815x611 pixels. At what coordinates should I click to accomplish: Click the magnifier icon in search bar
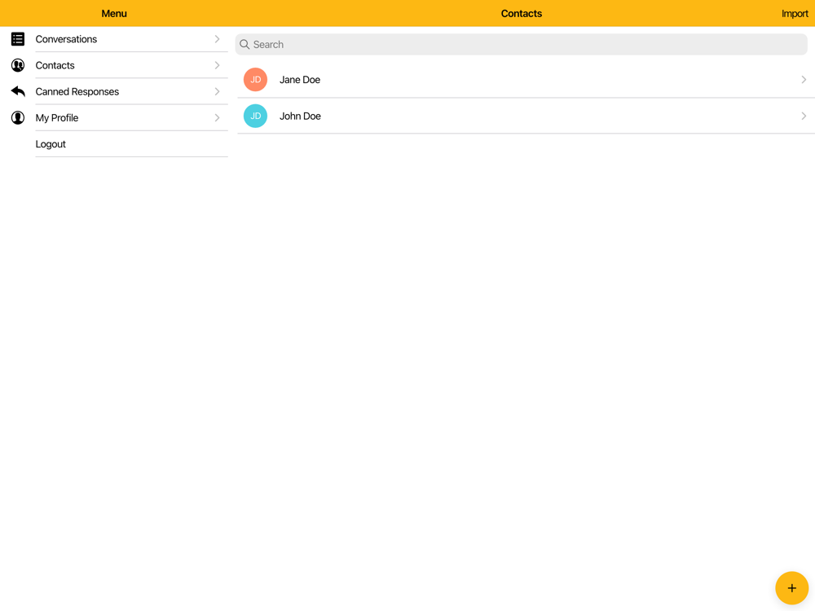tap(244, 44)
